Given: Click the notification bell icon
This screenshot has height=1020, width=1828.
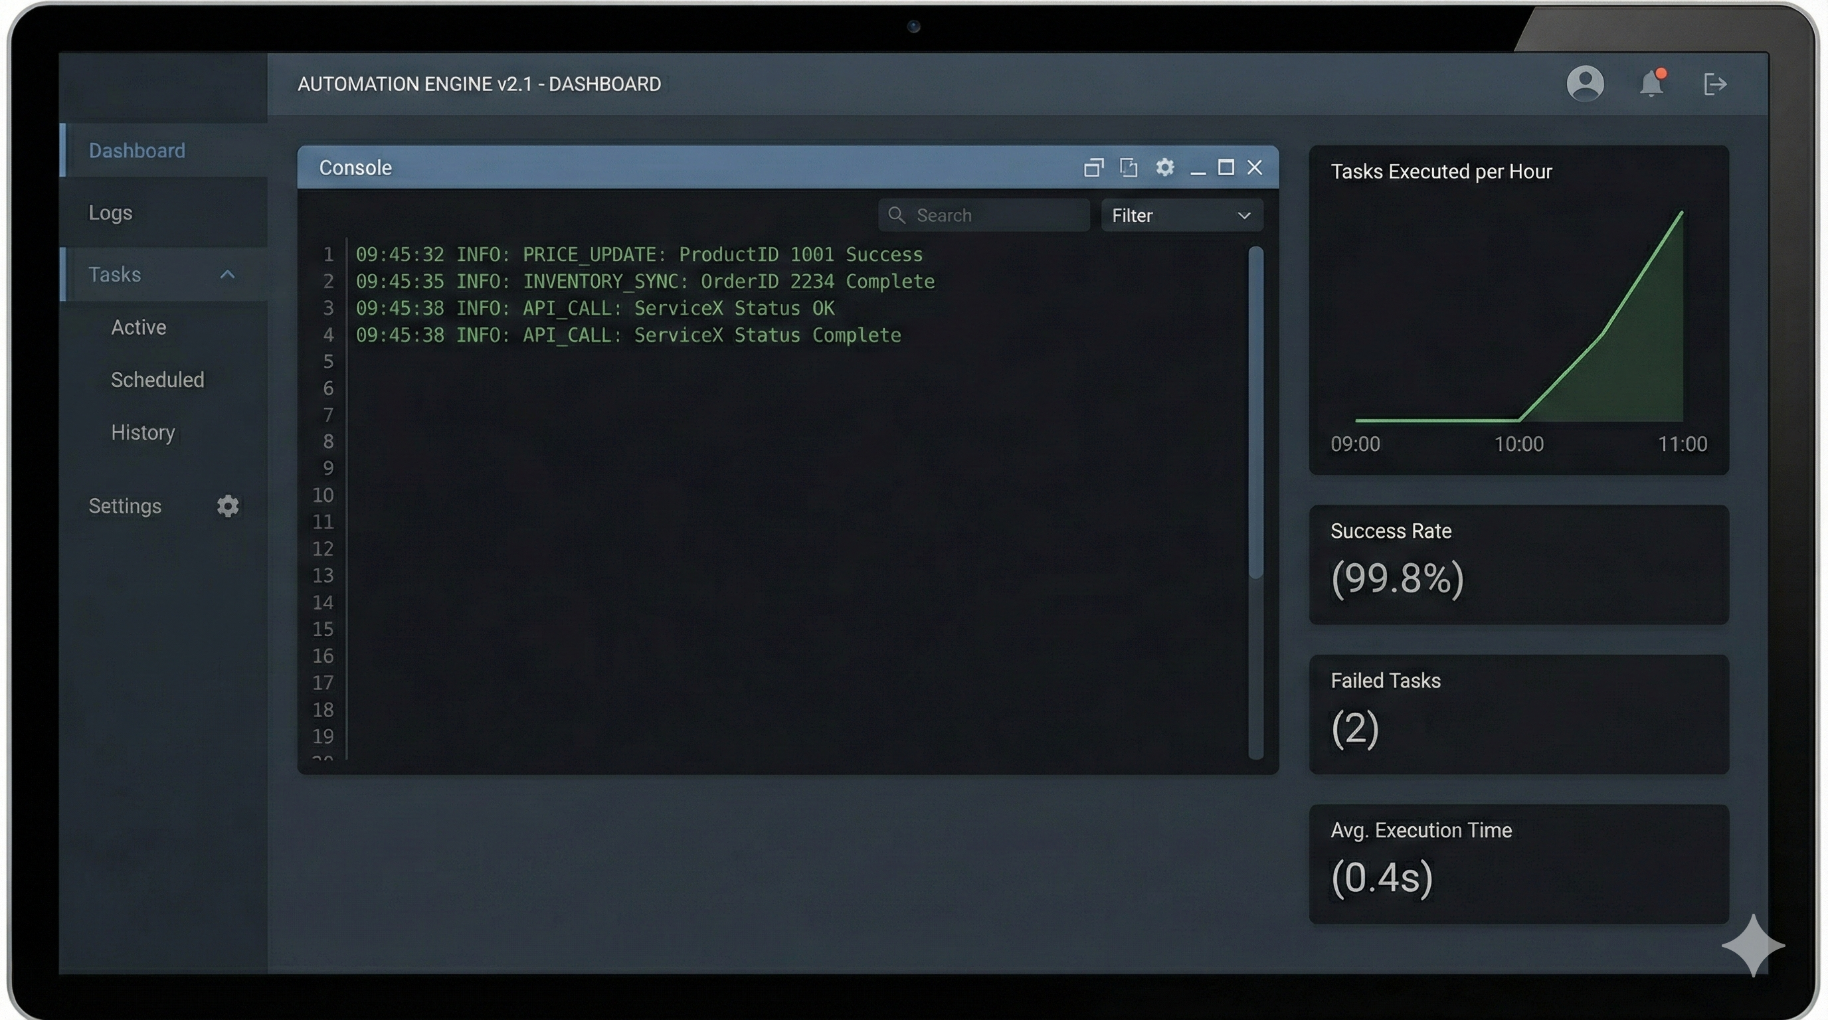Looking at the screenshot, I should point(1651,84).
